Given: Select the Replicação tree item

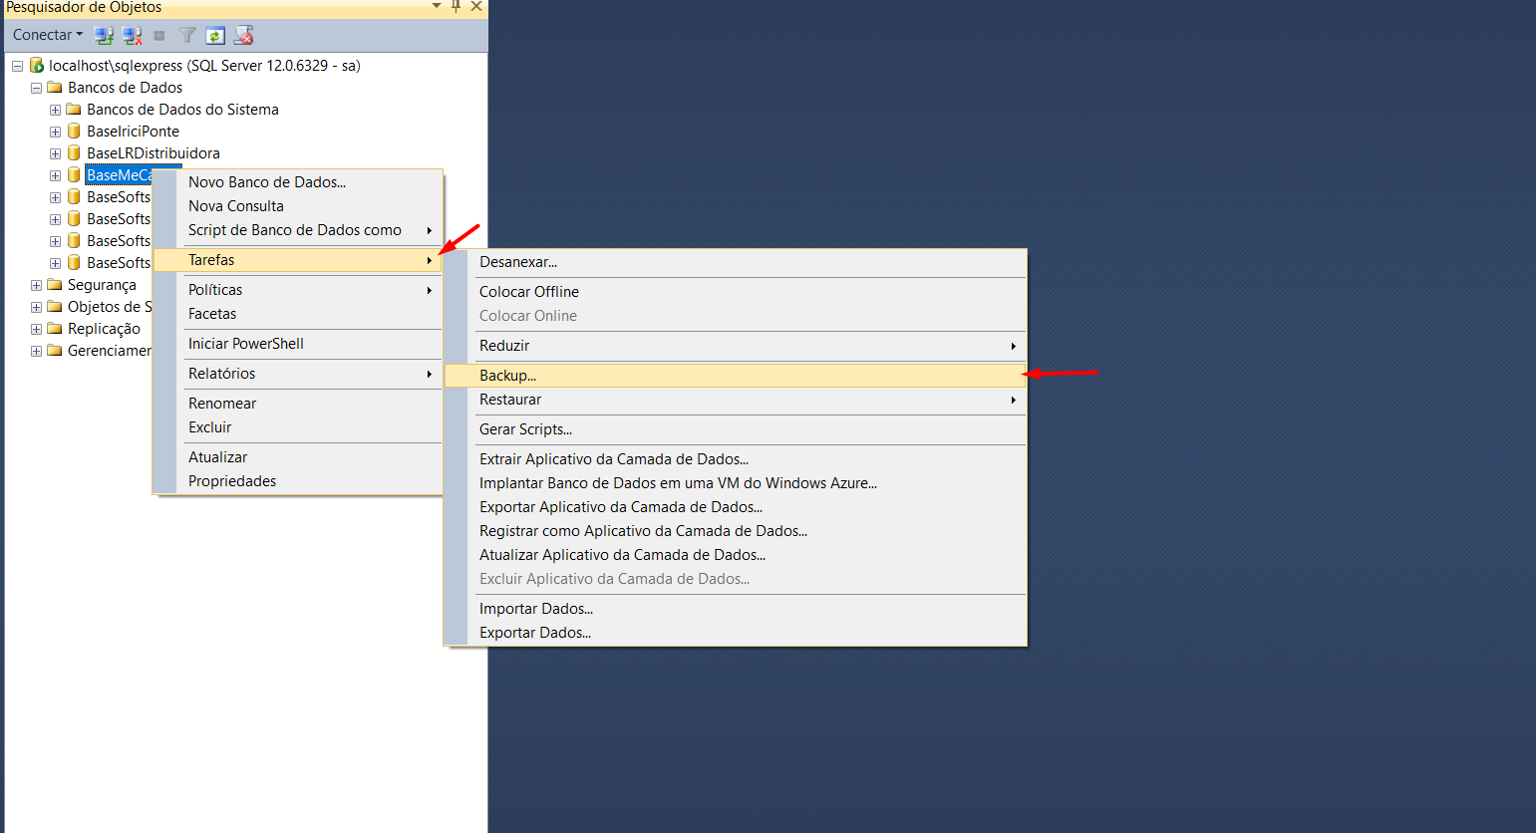Looking at the screenshot, I should [104, 329].
